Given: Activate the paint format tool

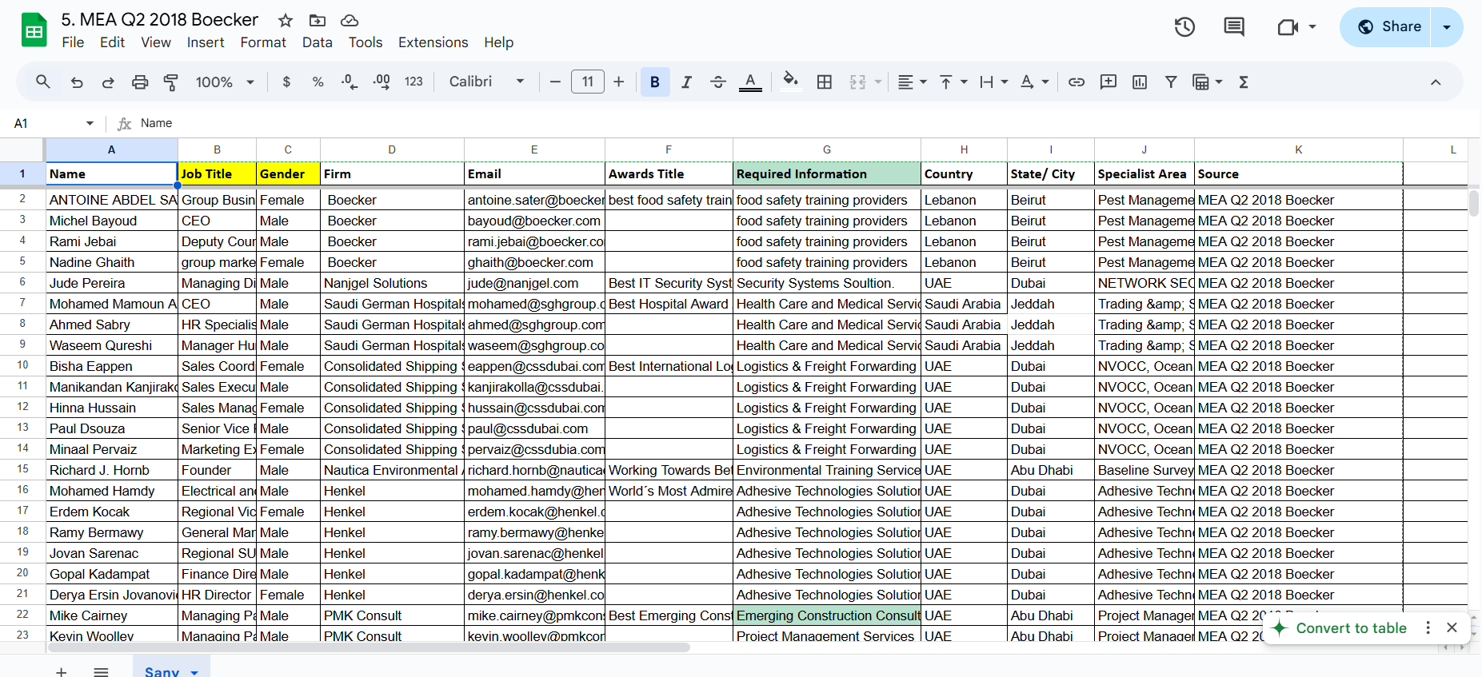Looking at the screenshot, I should 171,82.
